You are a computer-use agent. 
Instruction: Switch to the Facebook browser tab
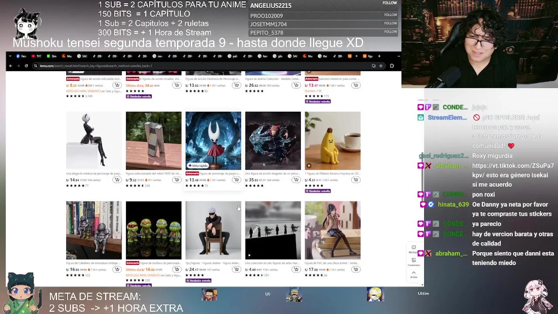(x=21, y=56)
